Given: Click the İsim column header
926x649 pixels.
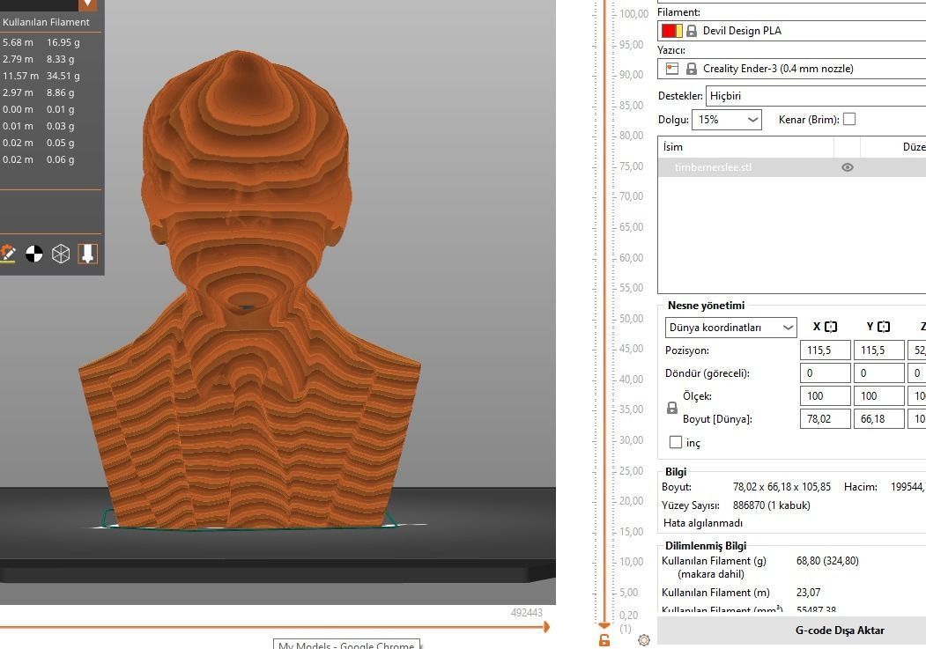Looking at the screenshot, I should click(x=745, y=147).
